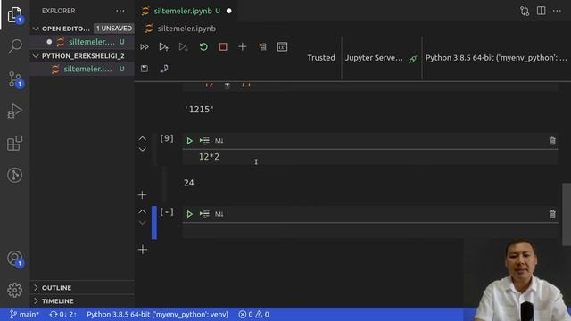
Task: Add a new cell from toolbar plus
Action: [x=242, y=47]
